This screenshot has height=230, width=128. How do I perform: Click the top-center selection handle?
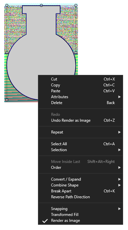coord(41,6)
